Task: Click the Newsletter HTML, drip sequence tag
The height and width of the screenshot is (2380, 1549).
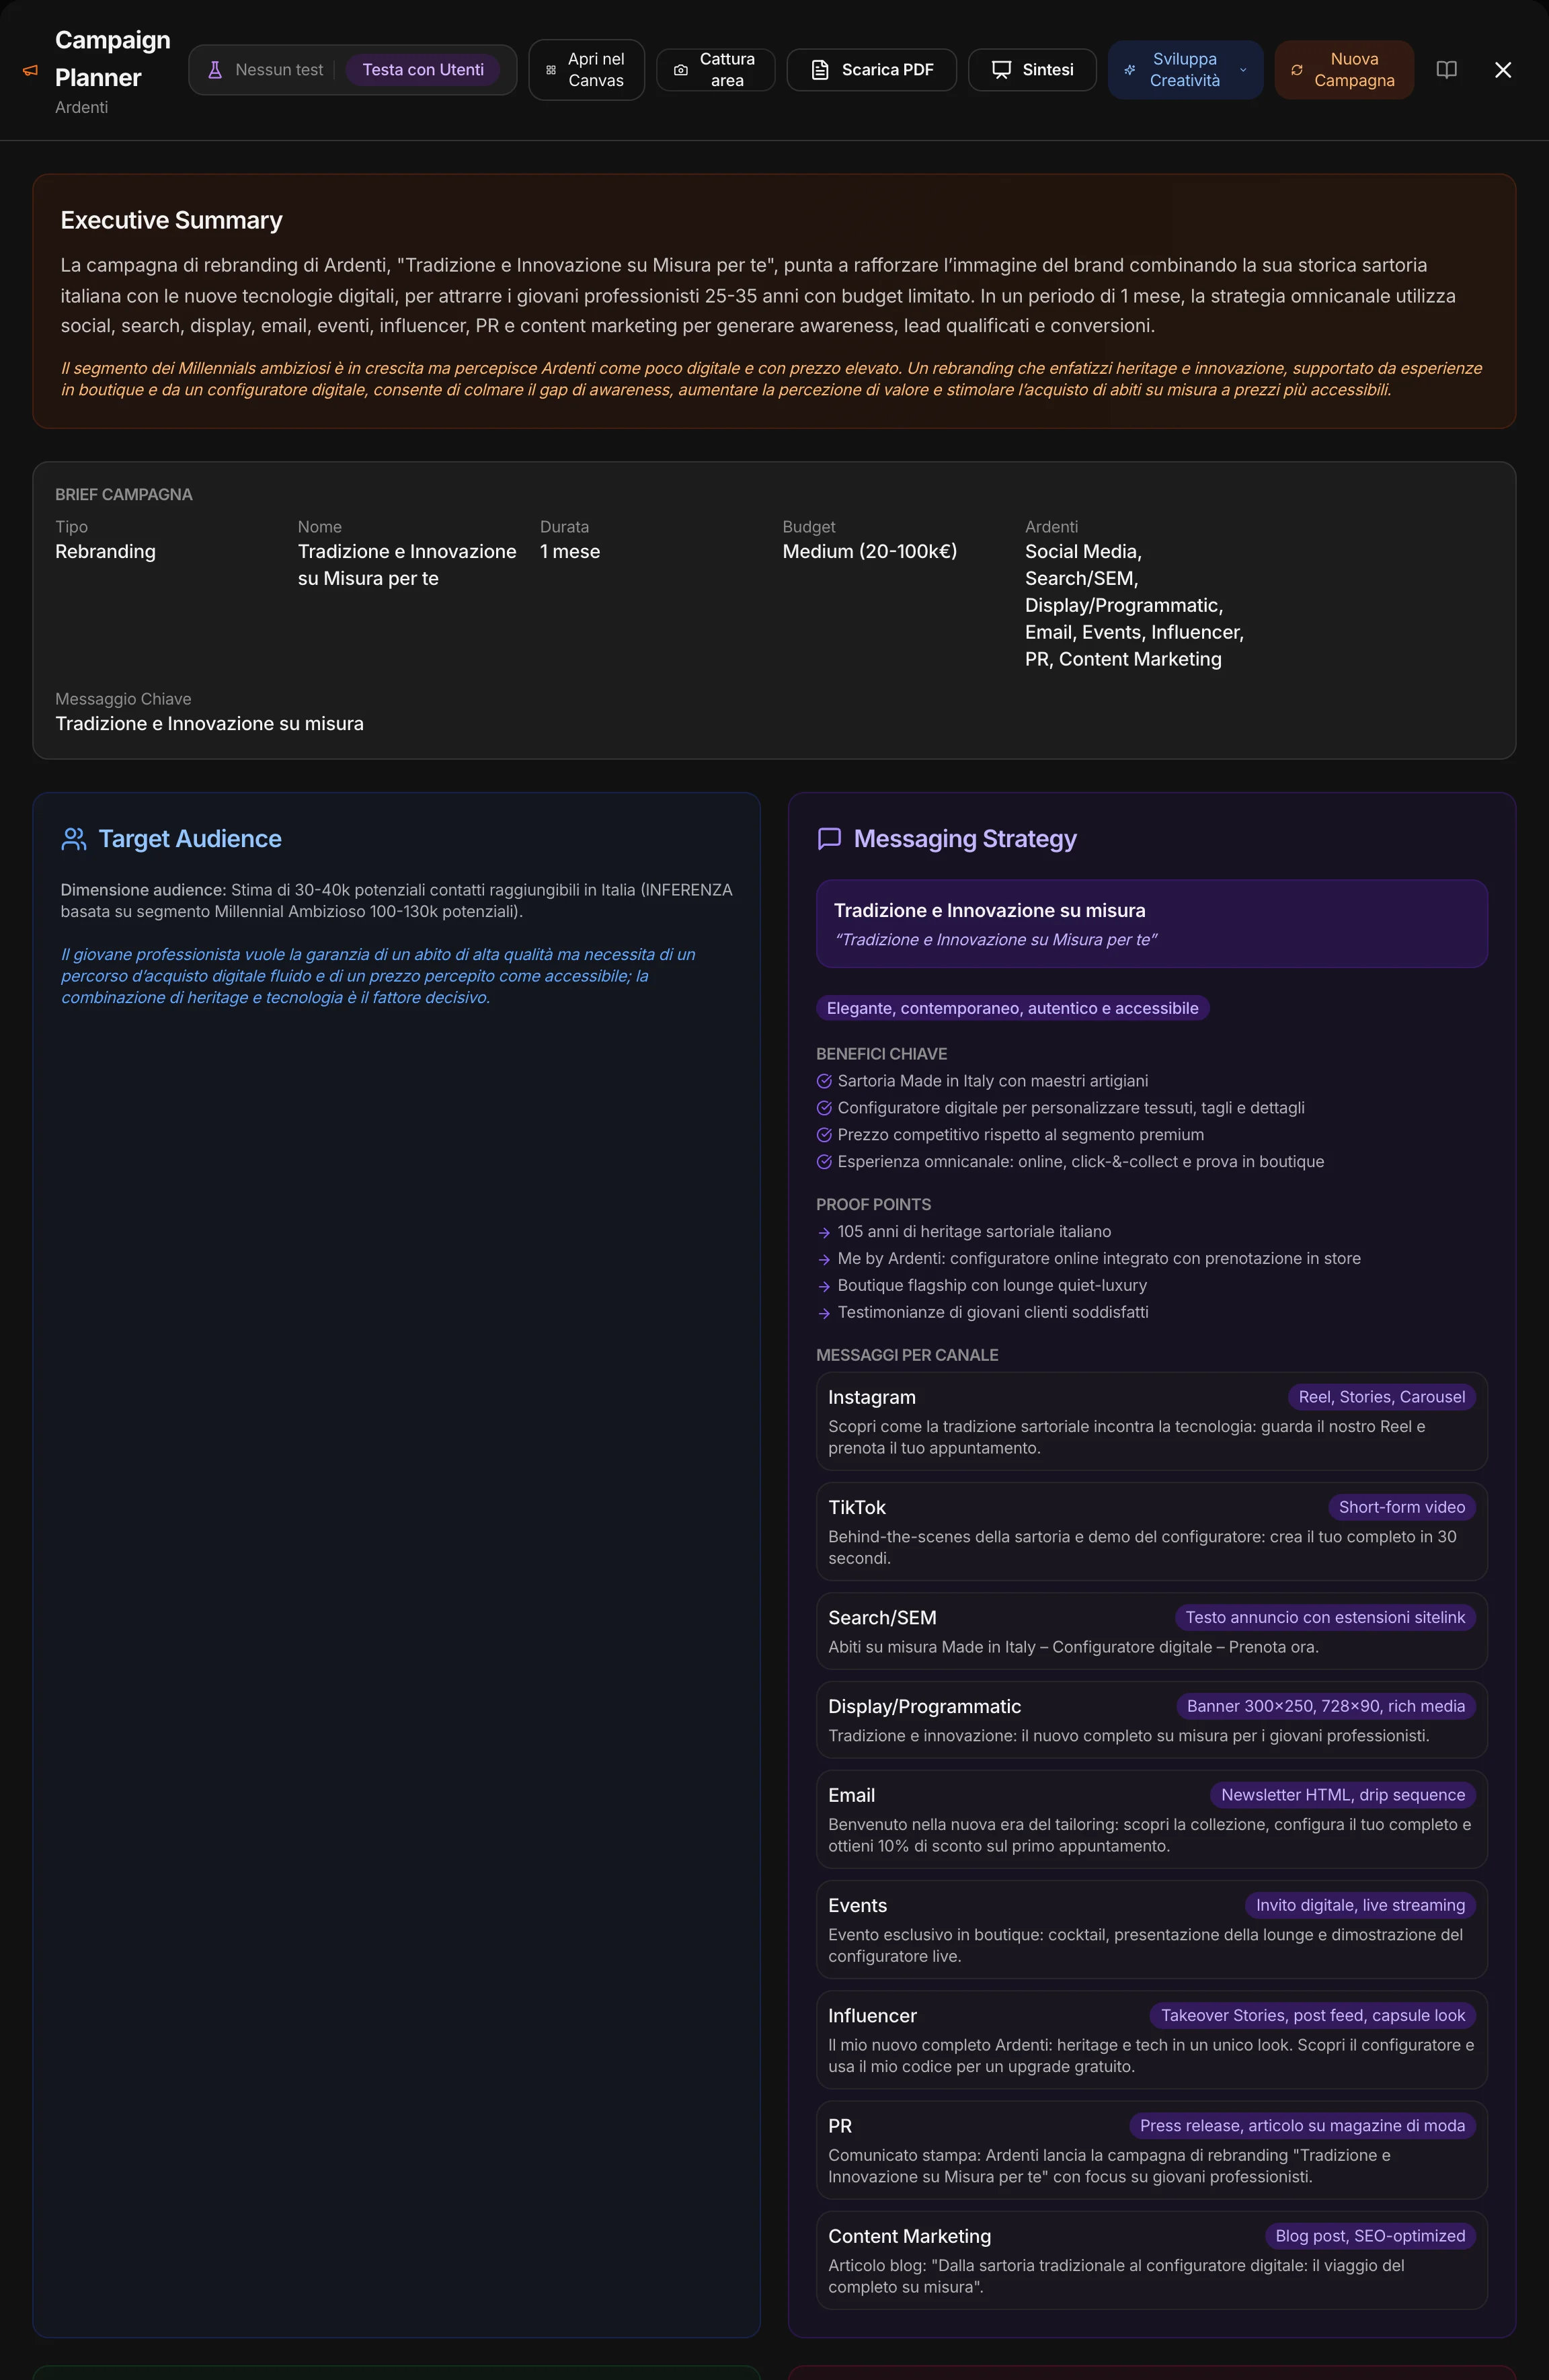Action: pyautogui.click(x=1343, y=1795)
